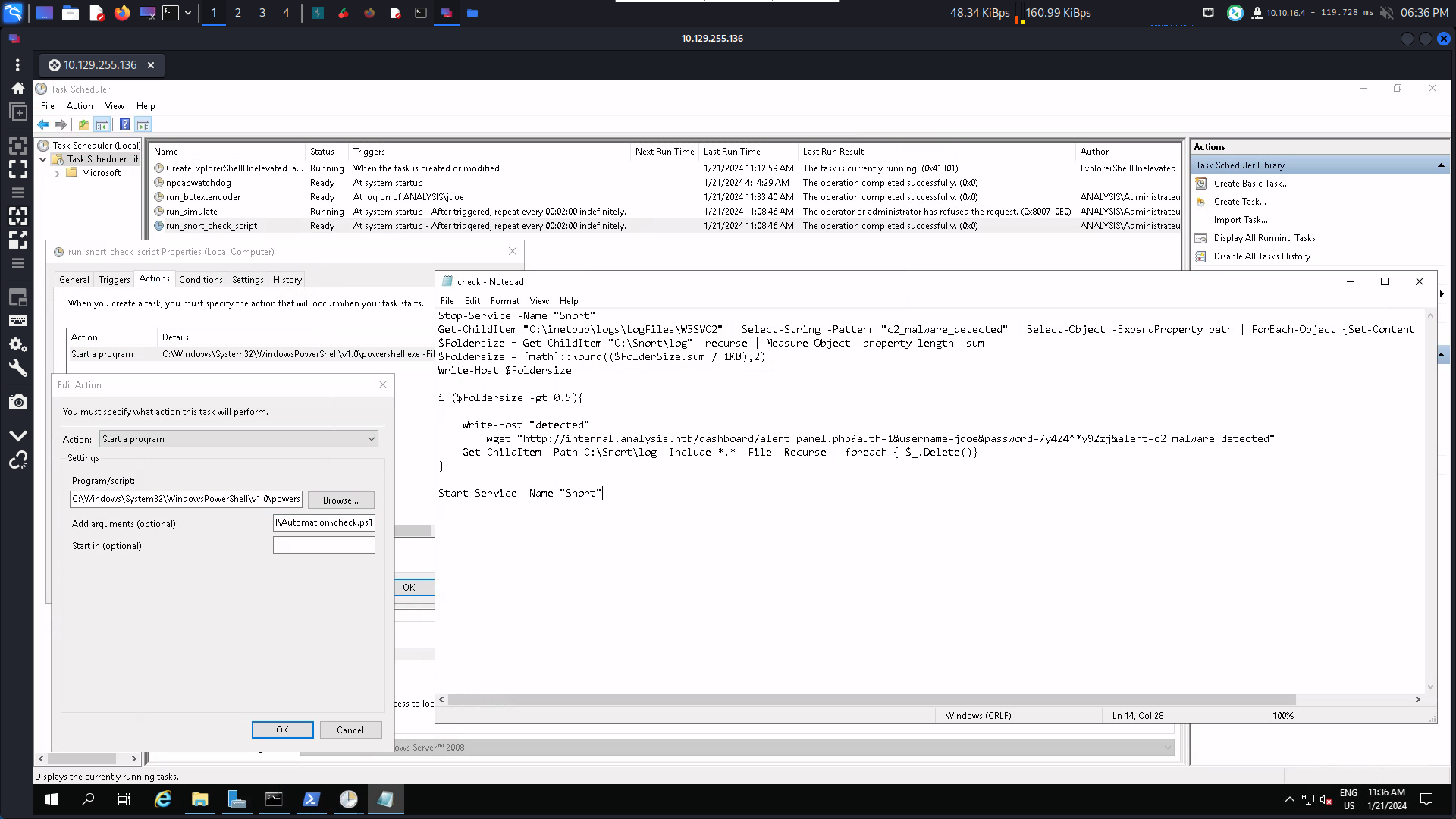Click the Create Basic Task icon in Actions pane
This screenshot has height=819, width=1456.
[x=1200, y=184]
